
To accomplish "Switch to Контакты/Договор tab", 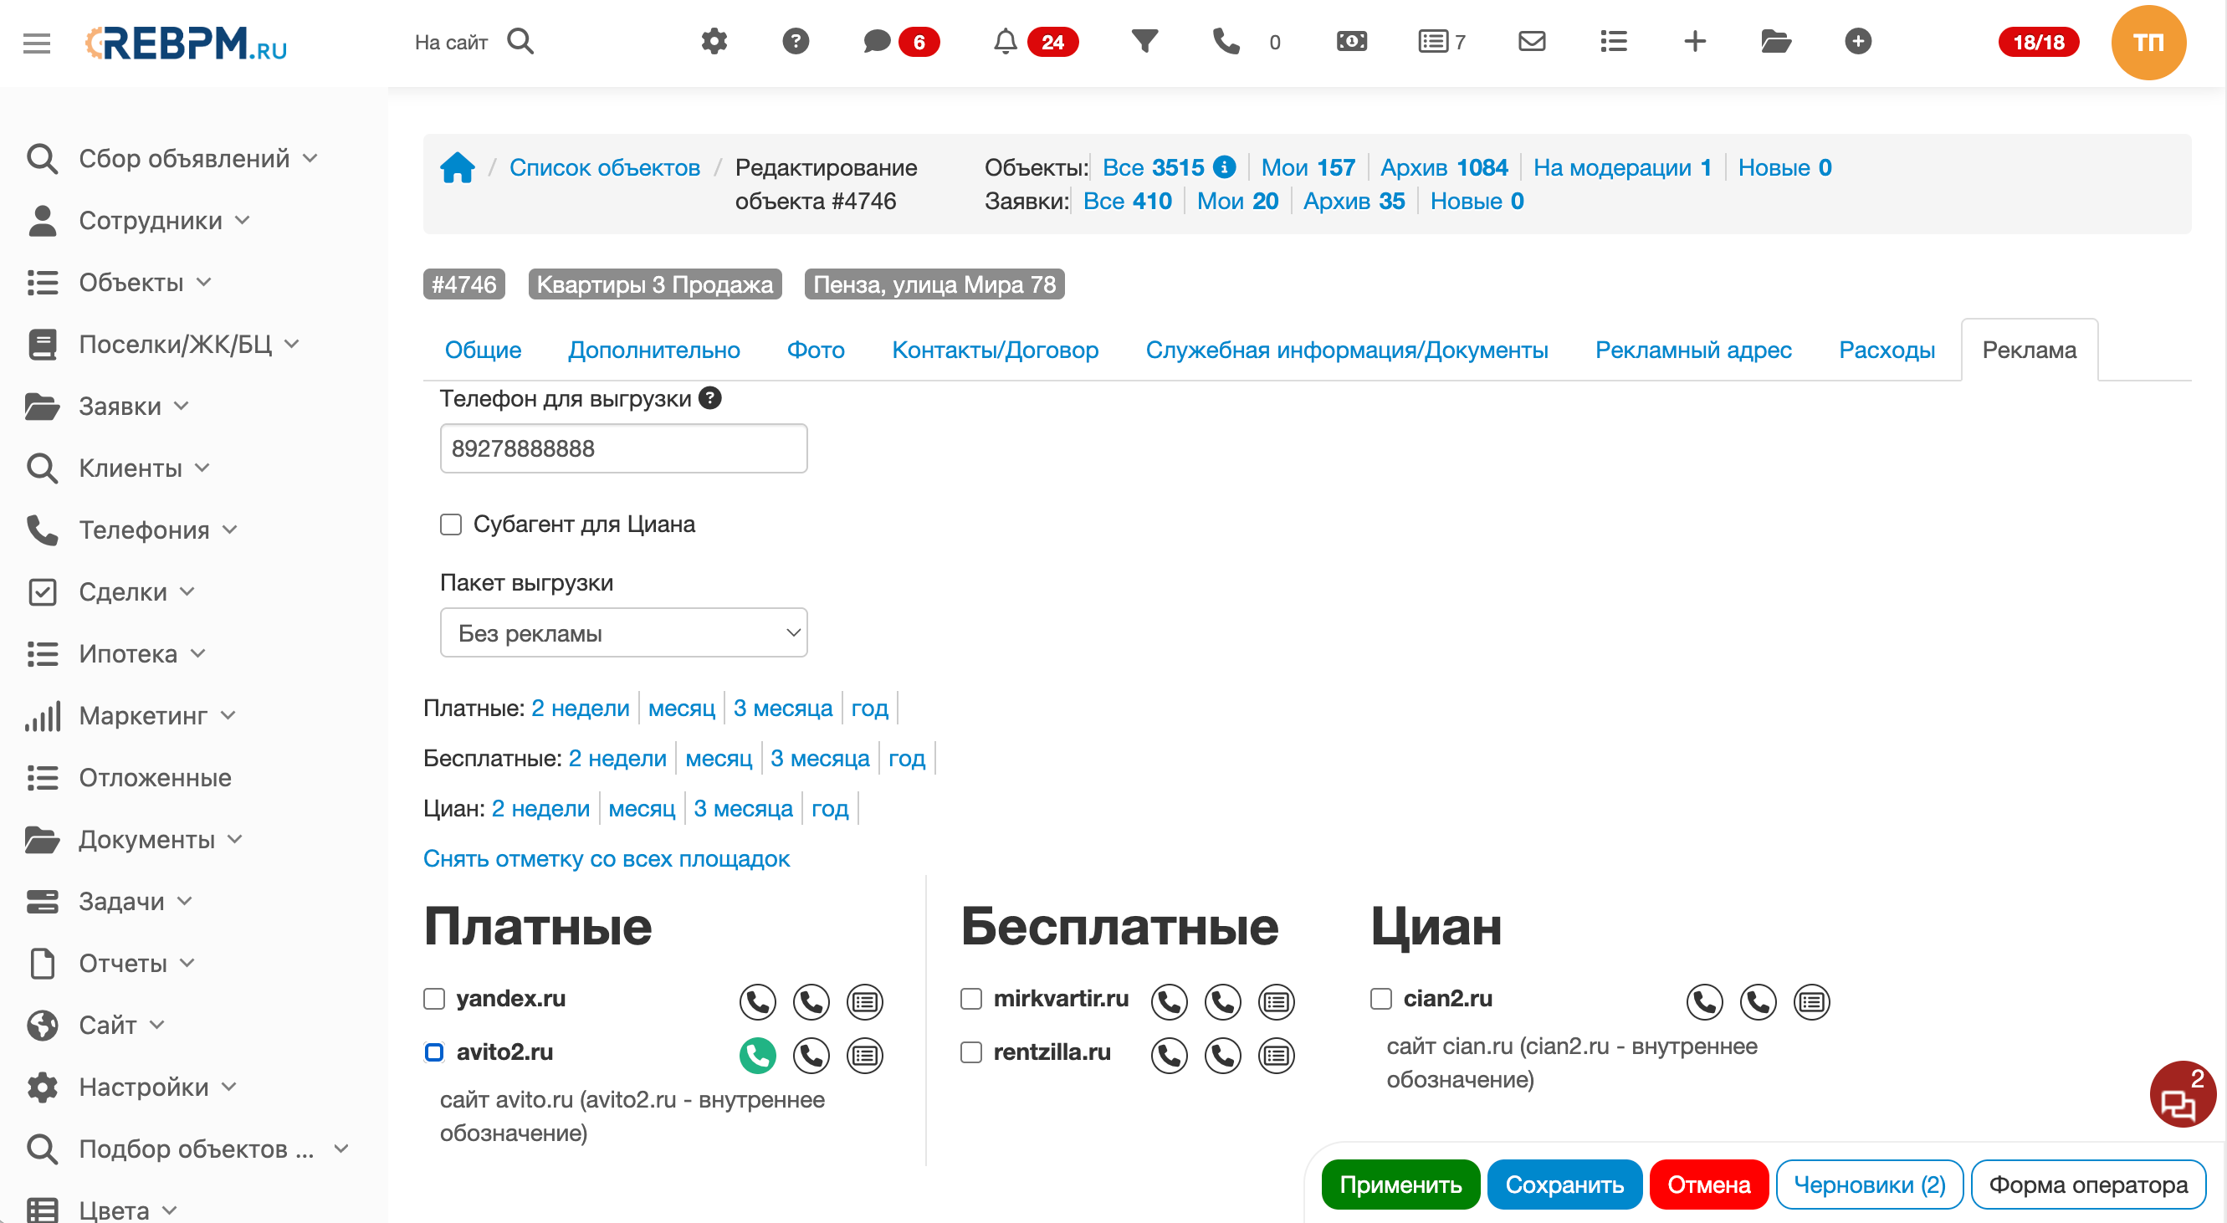I will (x=995, y=350).
